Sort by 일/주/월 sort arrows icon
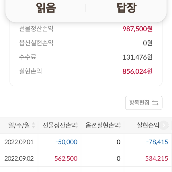 click(x=34, y=125)
